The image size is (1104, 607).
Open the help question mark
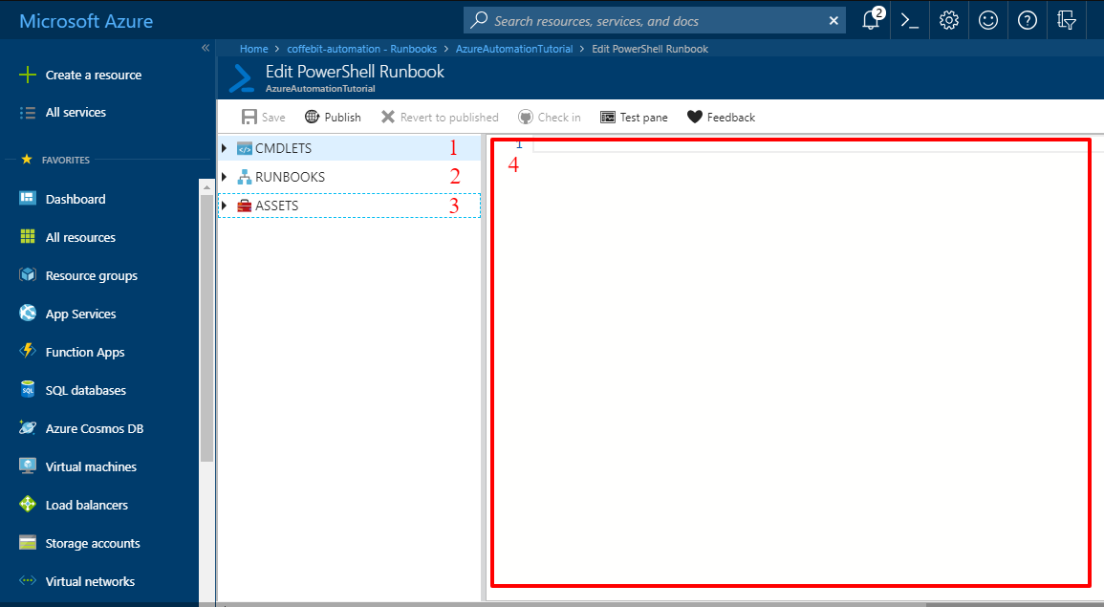point(1027,20)
